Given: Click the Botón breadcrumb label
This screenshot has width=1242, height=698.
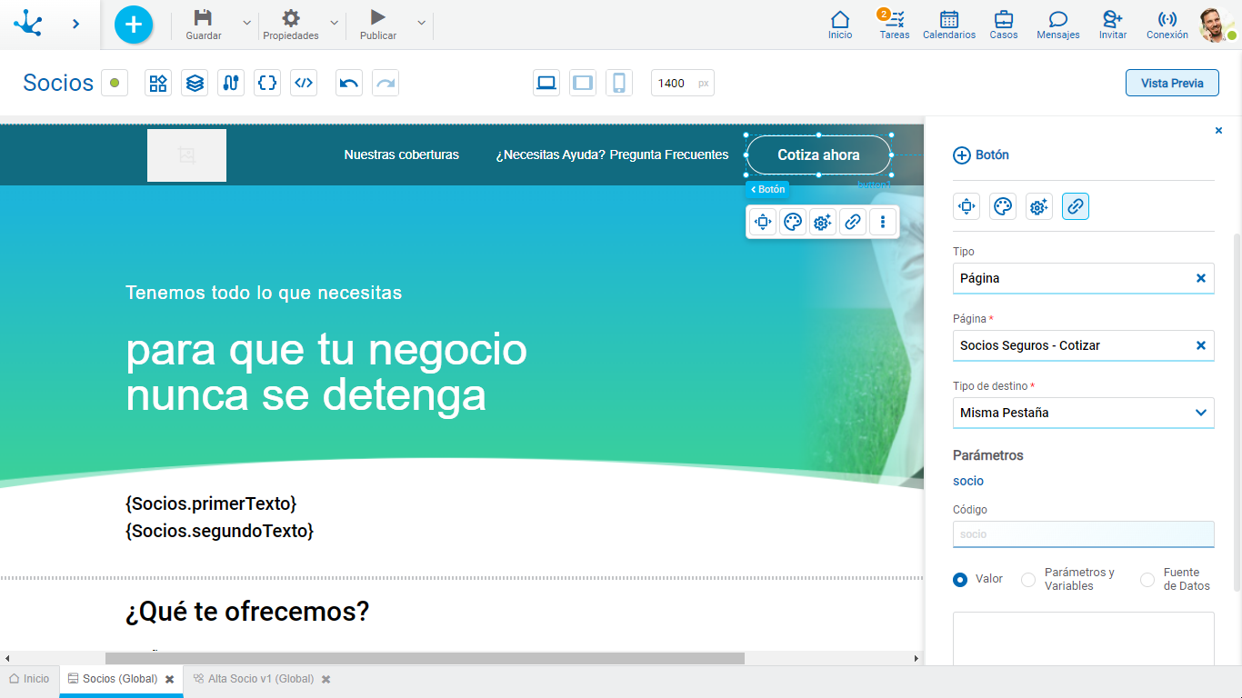Looking at the screenshot, I should (767, 189).
